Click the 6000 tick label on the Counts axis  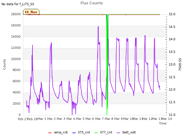coord(17,81)
